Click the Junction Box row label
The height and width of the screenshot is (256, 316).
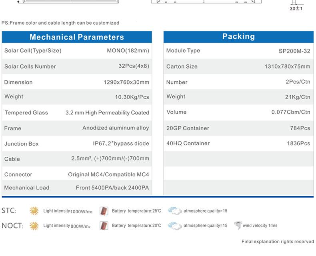click(22, 144)
